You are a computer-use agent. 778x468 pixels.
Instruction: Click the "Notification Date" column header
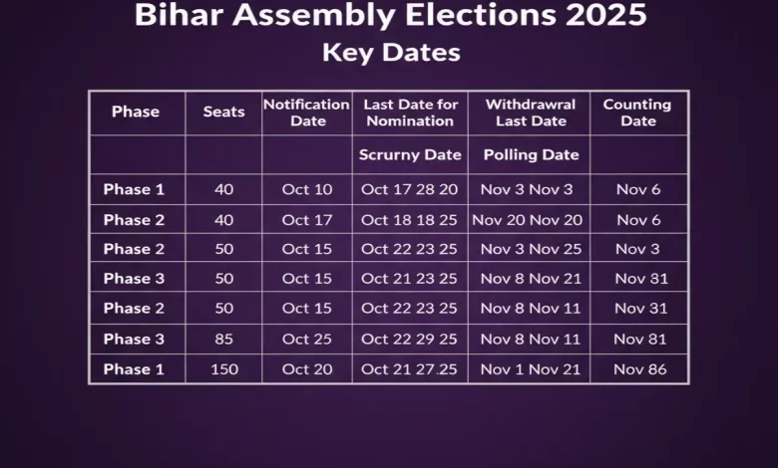[307, 113]
